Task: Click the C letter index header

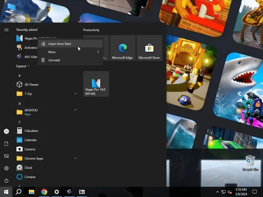Action: point(20,122)
